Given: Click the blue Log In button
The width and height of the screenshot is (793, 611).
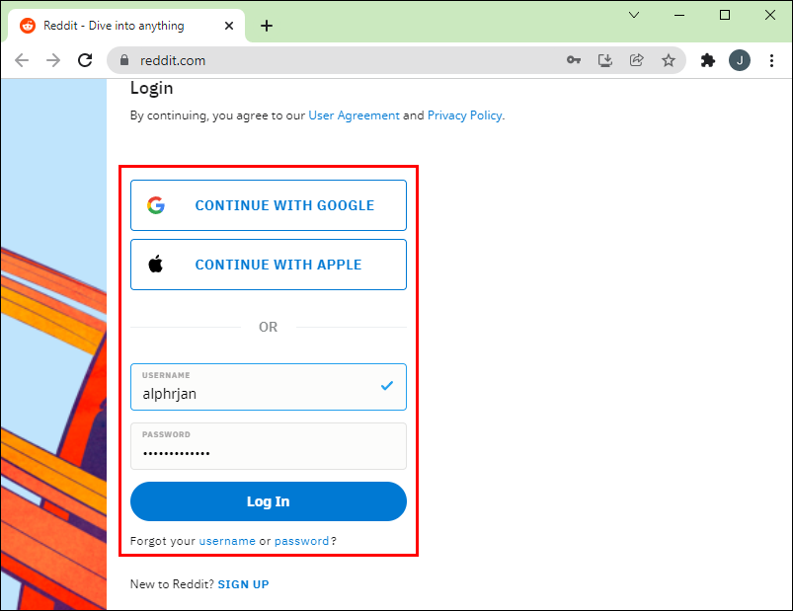Looking at the screenshot, I should [x=269, y=501].
